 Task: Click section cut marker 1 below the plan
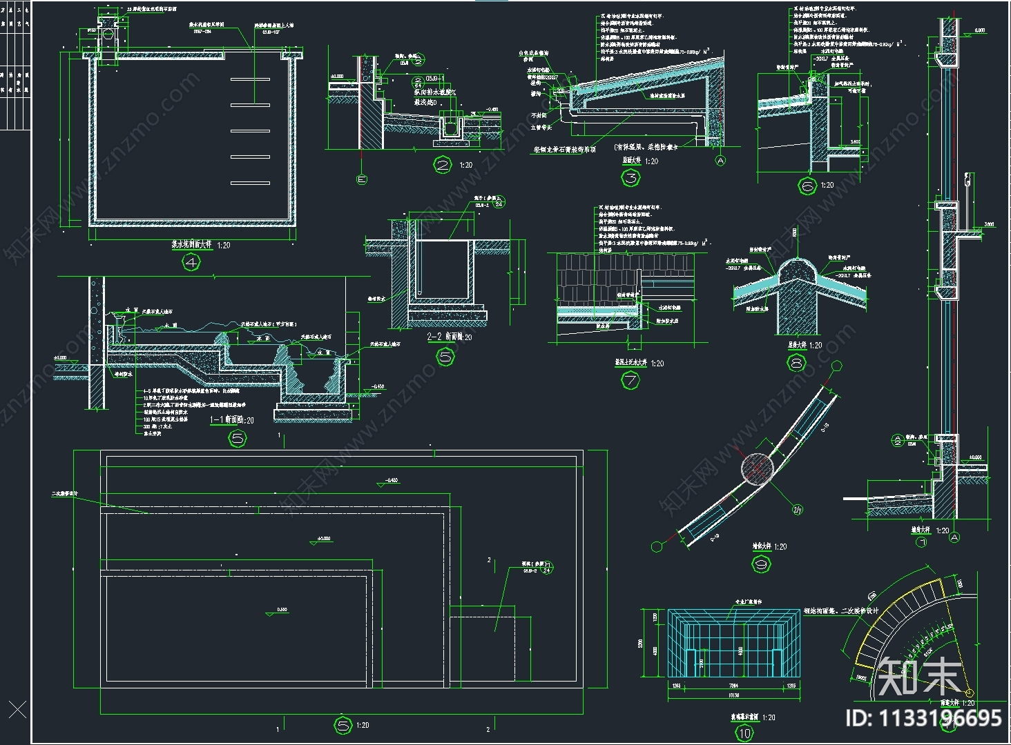(278, 729)
